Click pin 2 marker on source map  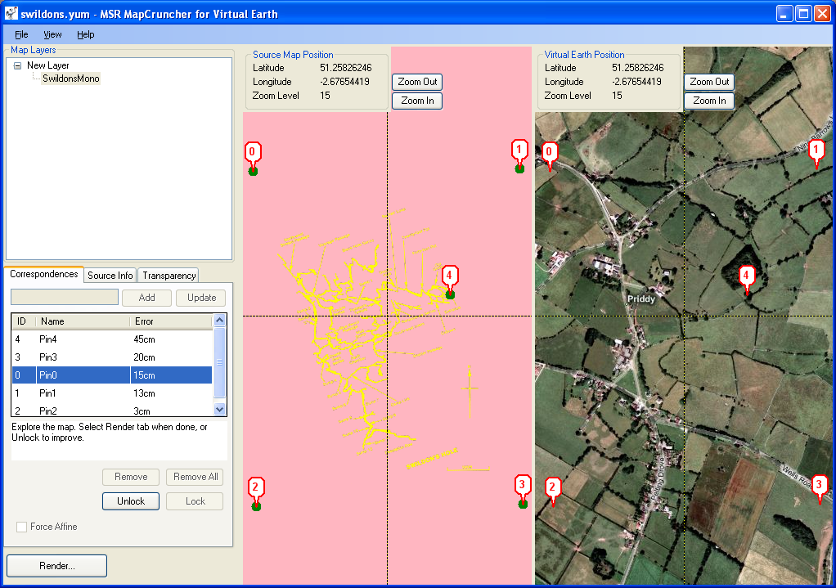(256, 488)
